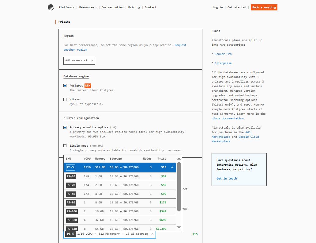Expand the Platform menu
Screen dimensions: 316x243
coord(66,7)
